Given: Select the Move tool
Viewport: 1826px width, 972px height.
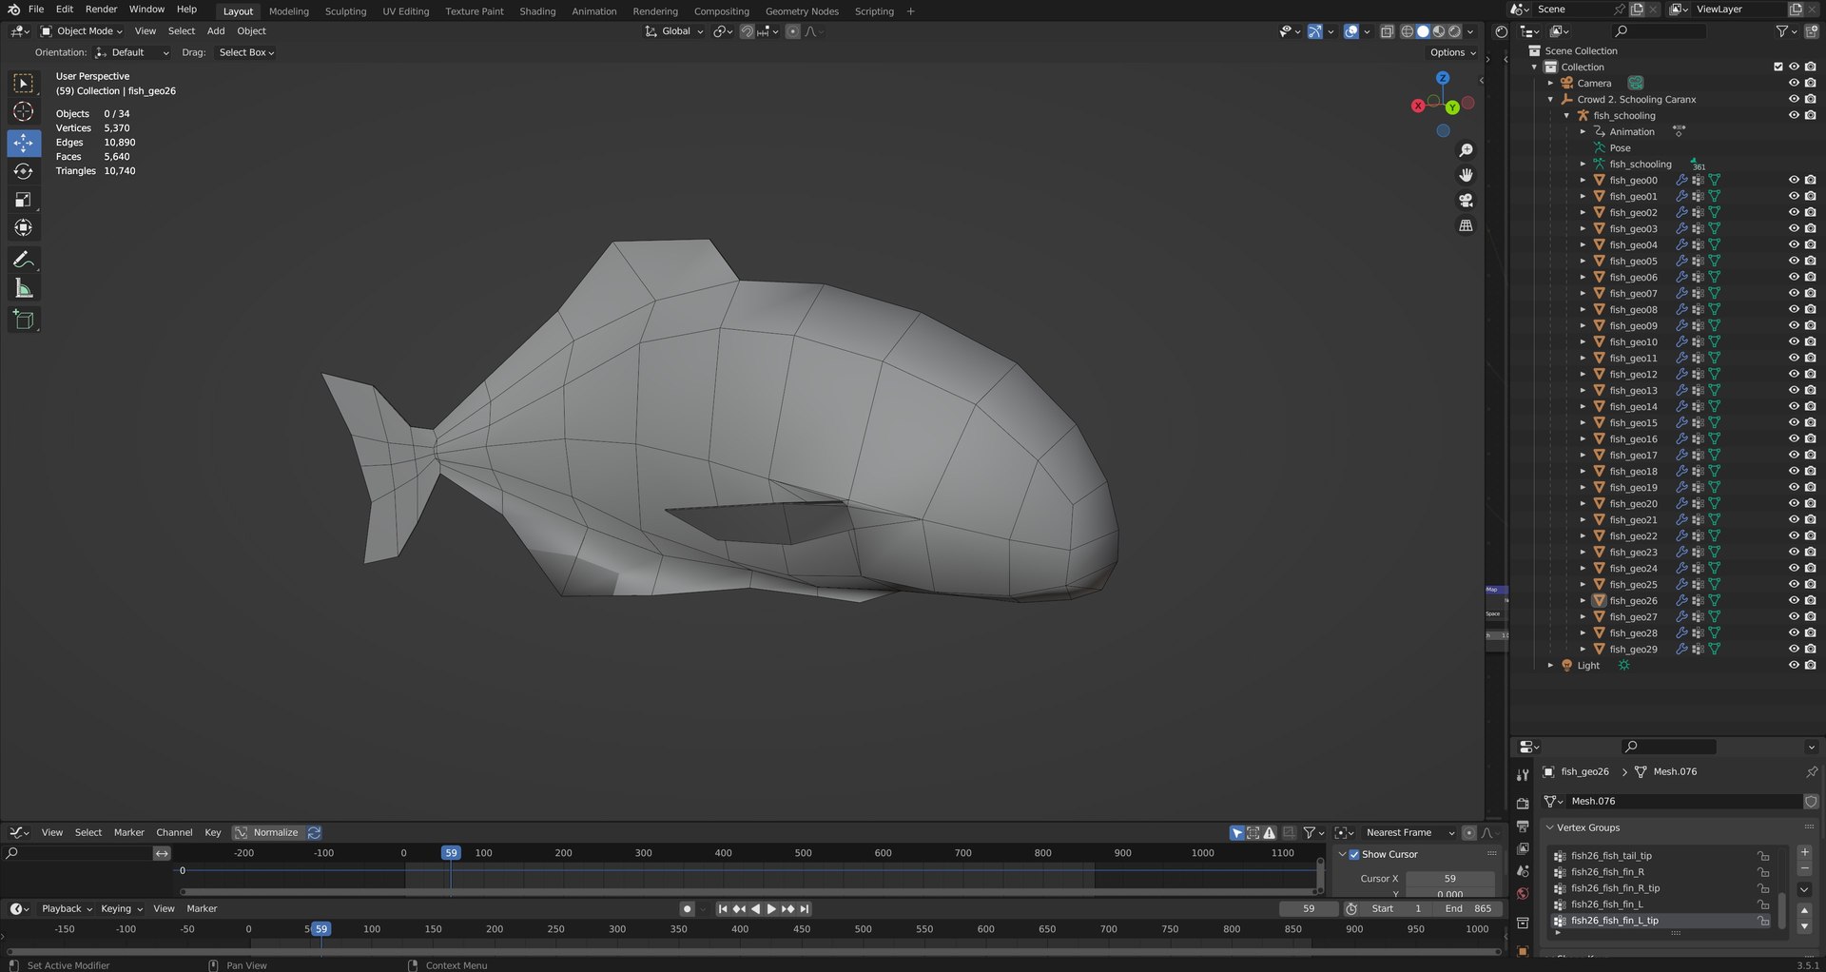Looking at the screenshot, I should (24, 143).
